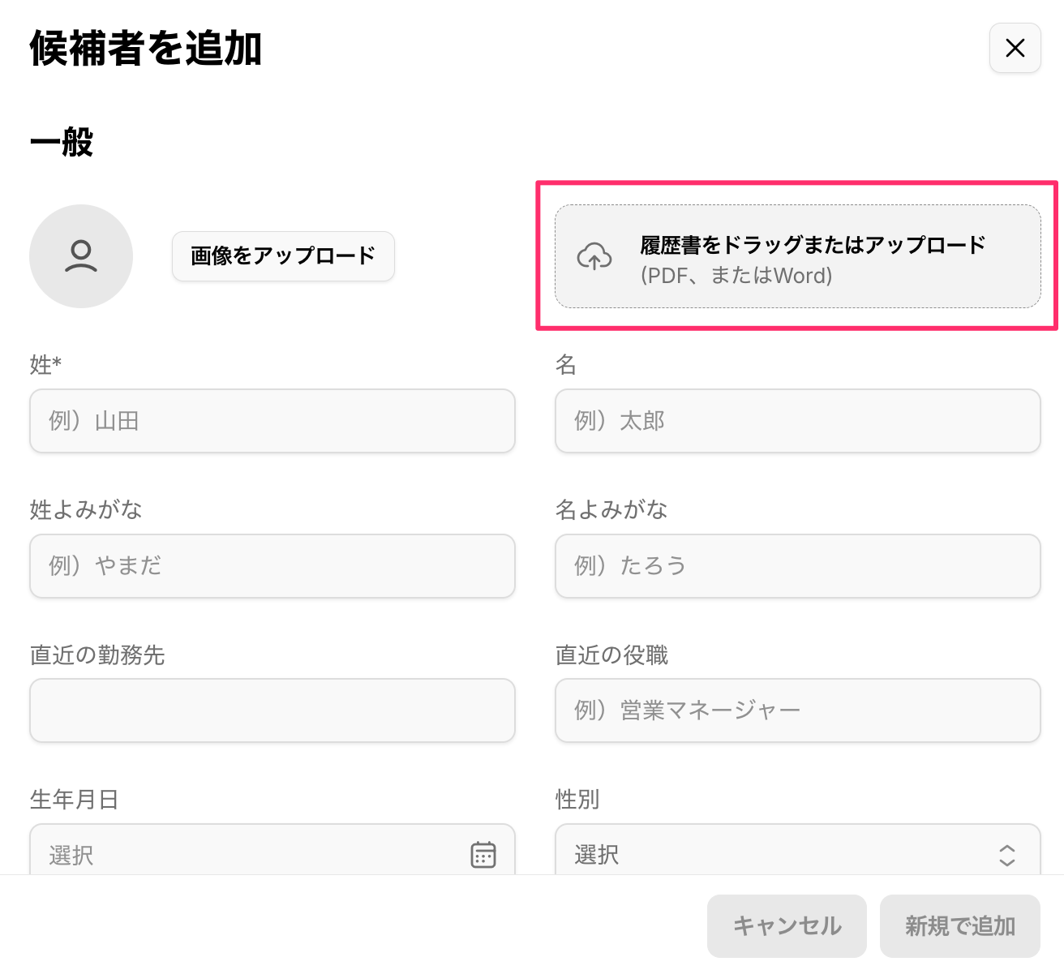This screenshot has height=970, width=1064.
Task: Select the empty 直近の勤務先 input box
Action: [272, 710]
